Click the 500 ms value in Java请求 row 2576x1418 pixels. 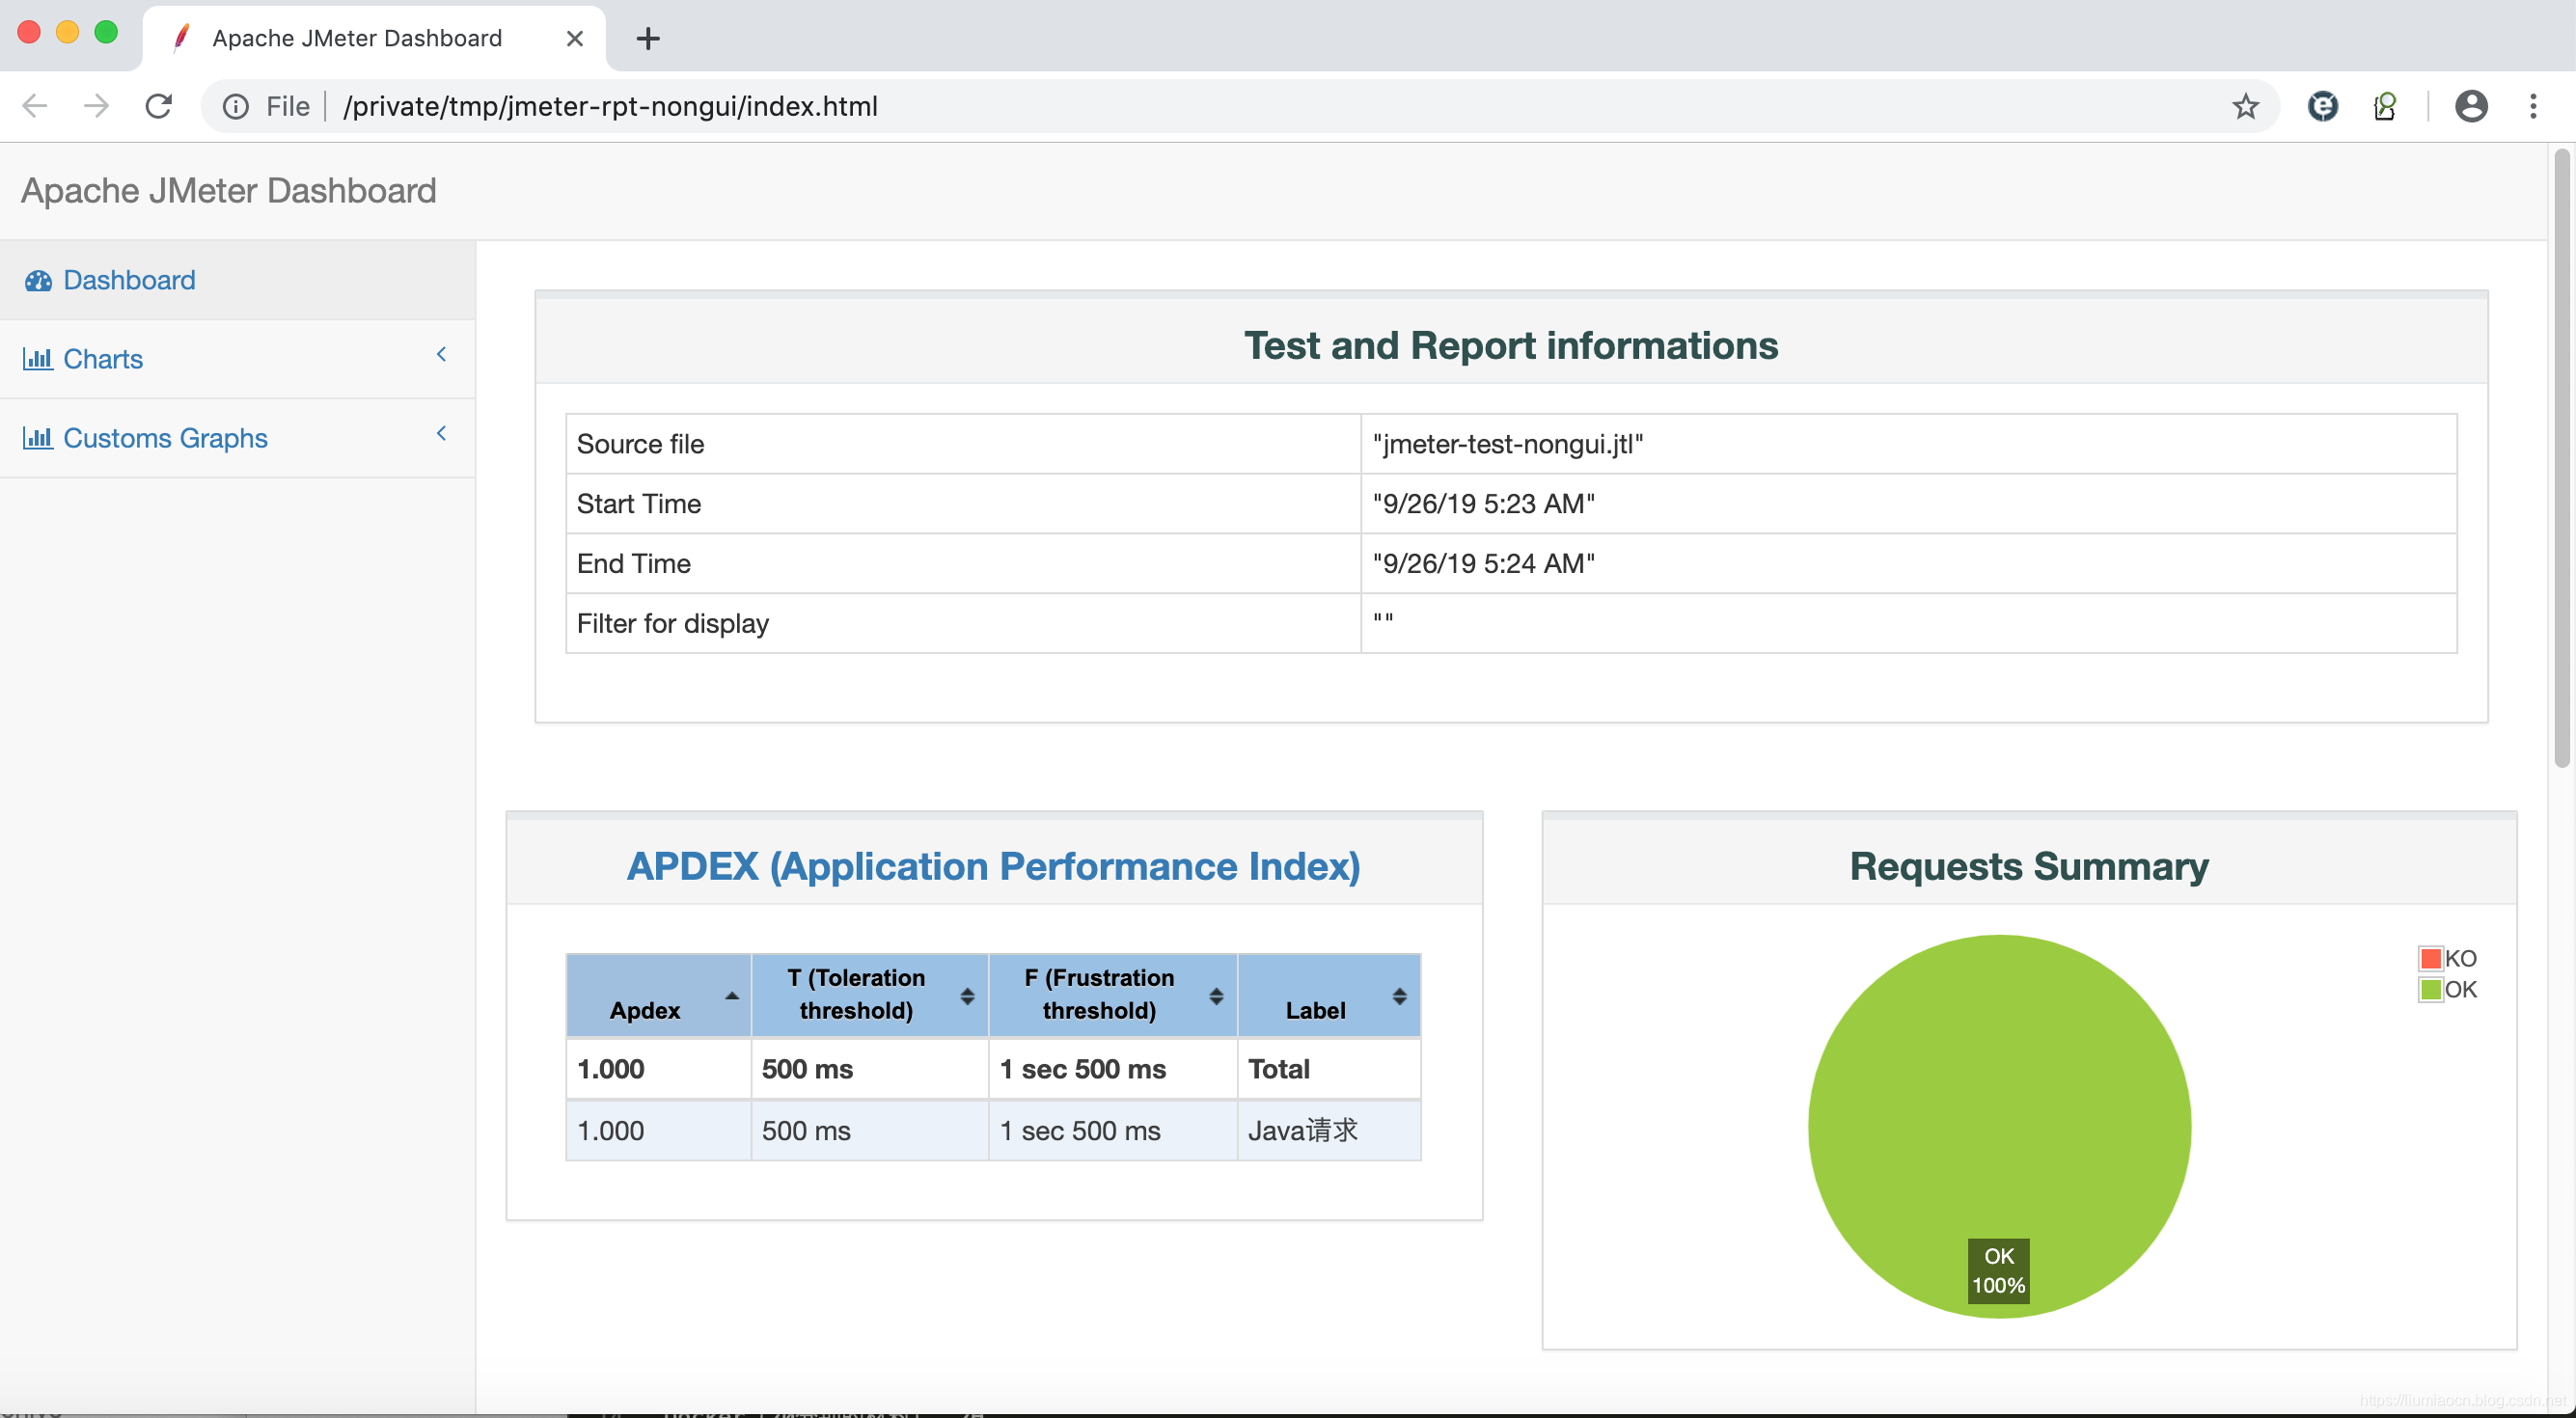[x=806, y=1131]
